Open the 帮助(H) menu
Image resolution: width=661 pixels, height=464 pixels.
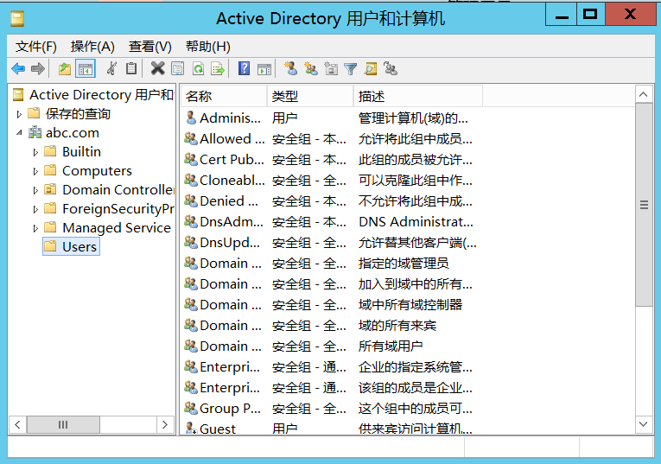pyautogui.click(x=208, y=47)
